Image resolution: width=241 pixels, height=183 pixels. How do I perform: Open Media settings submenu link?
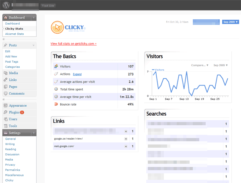click(9, 160)
